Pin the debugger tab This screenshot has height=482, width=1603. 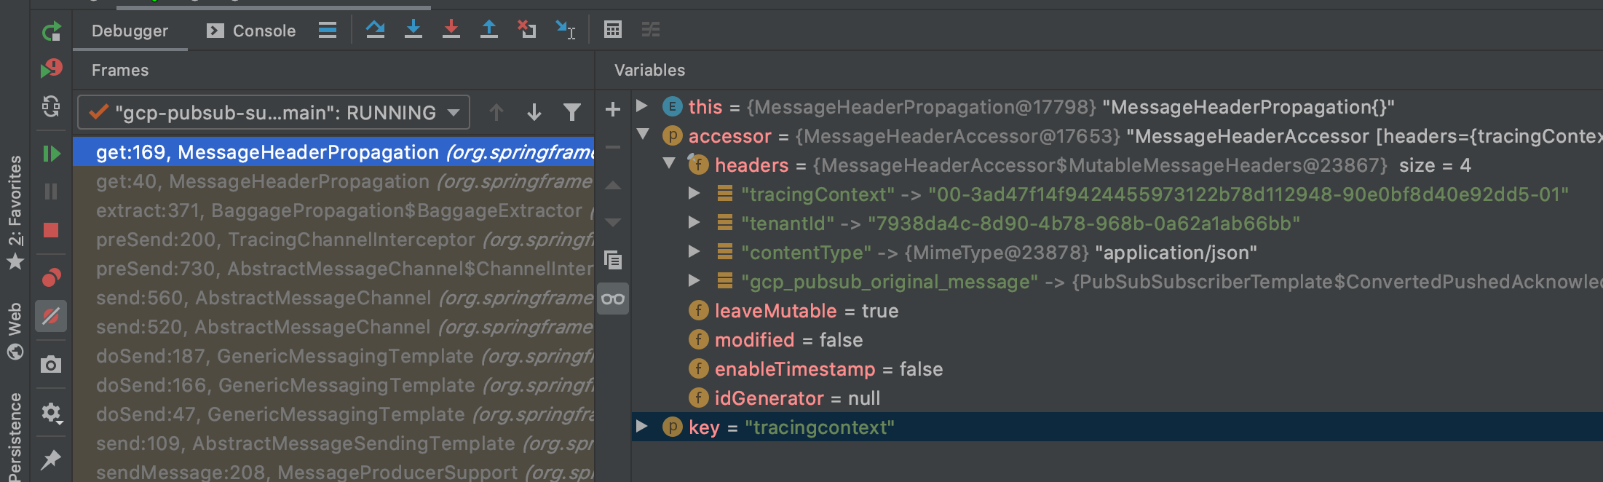51,459
